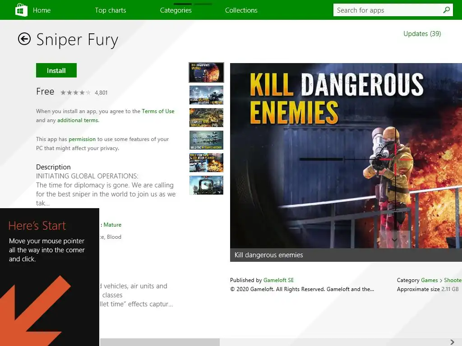Select the Insane Graphics thumbnail

click(x=206, y=95)
